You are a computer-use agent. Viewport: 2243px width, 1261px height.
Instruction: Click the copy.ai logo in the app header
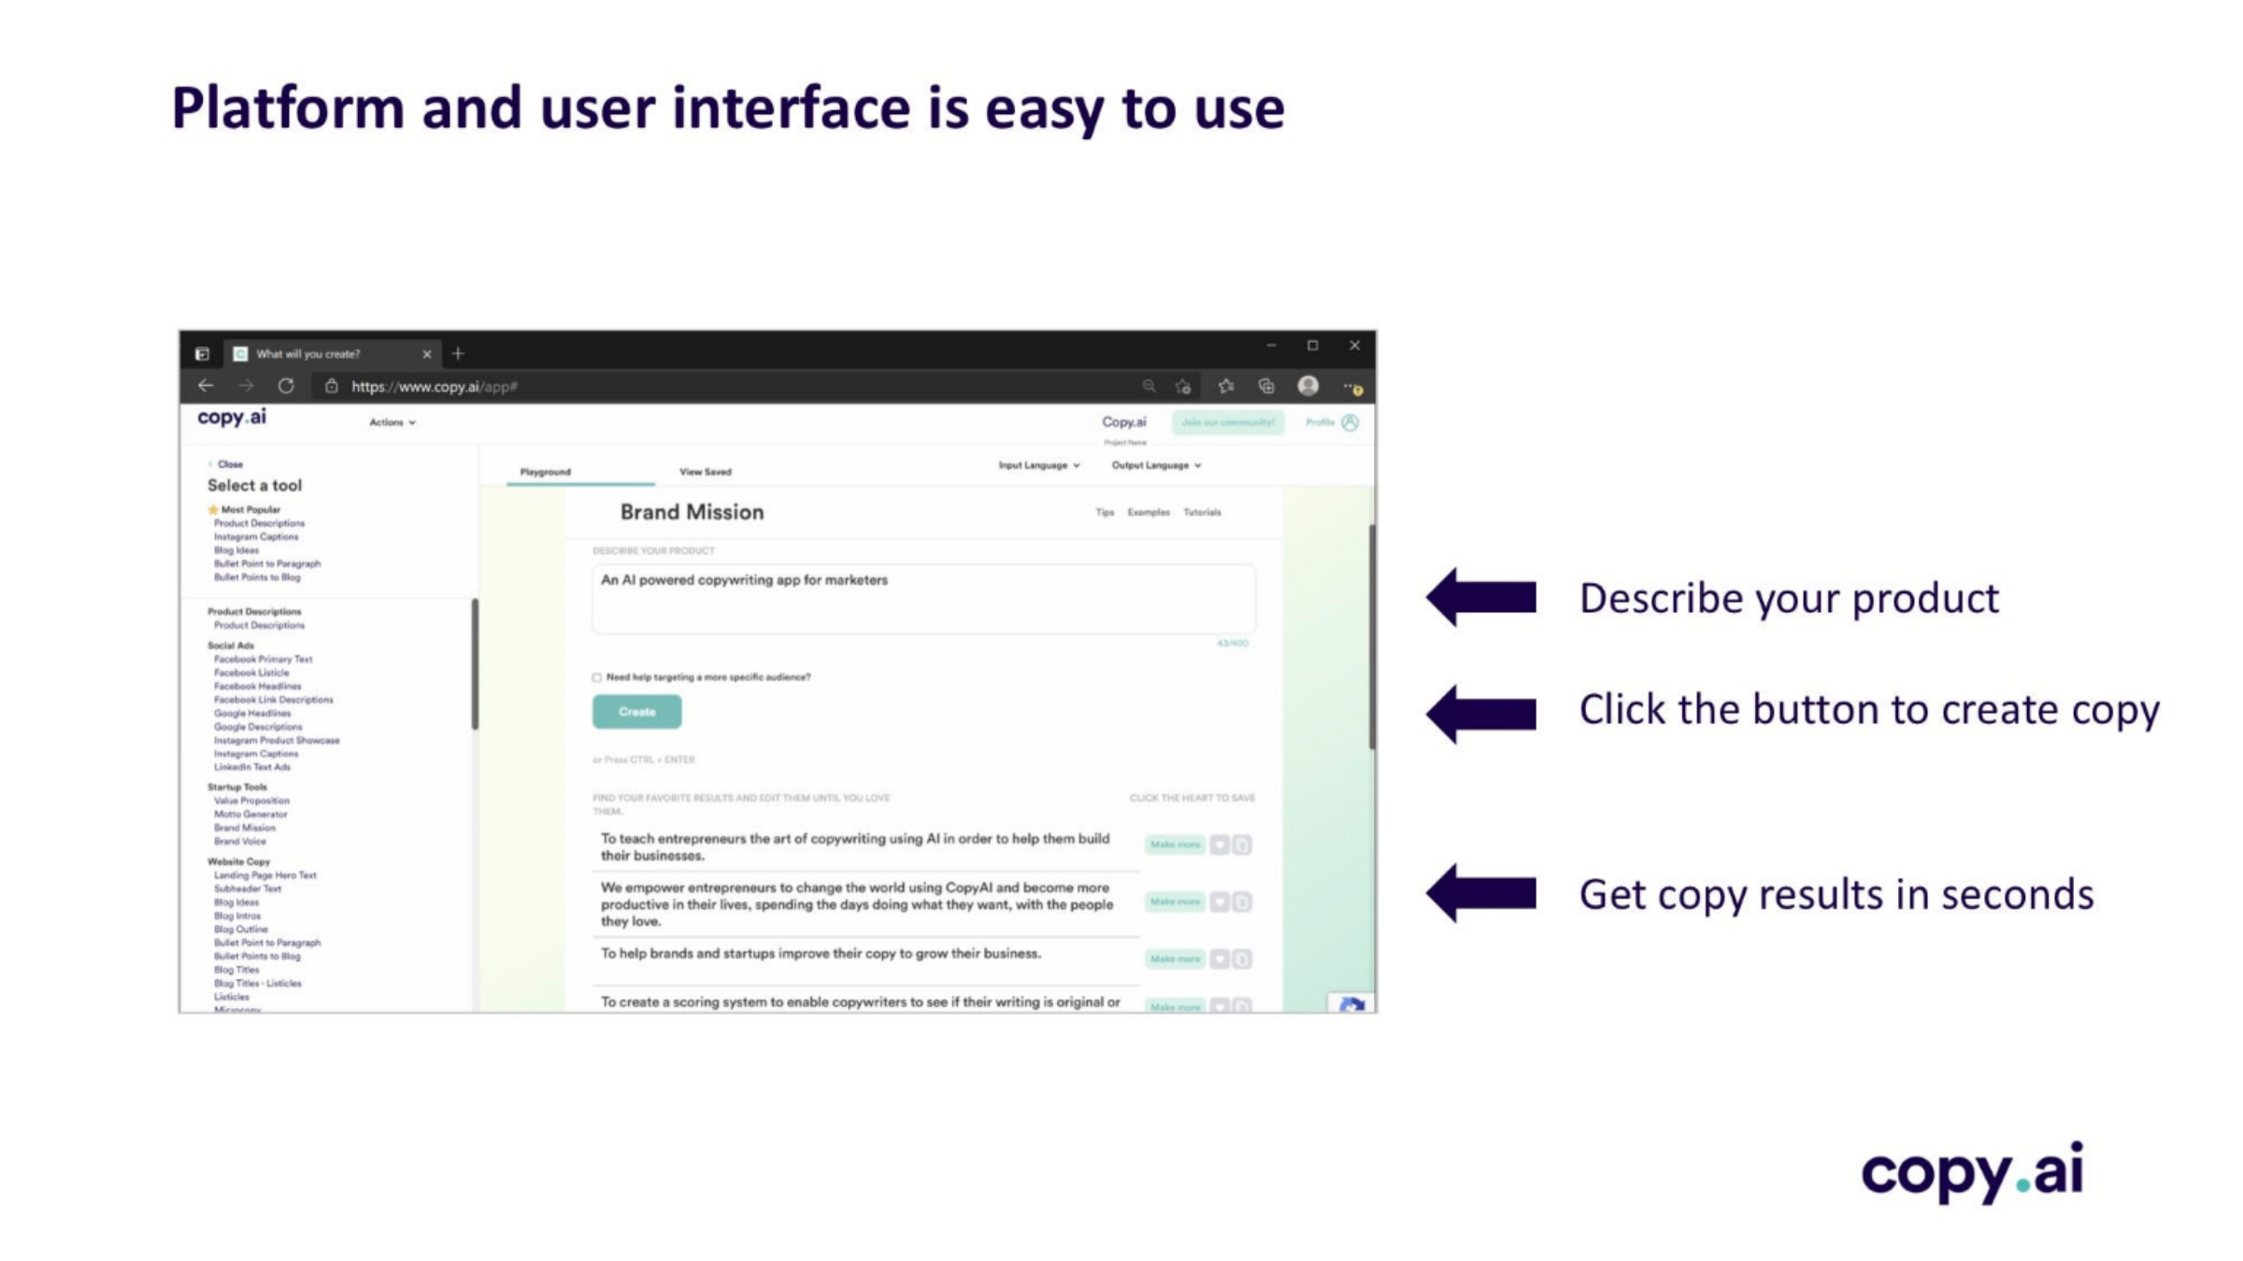tap(232, 418)
